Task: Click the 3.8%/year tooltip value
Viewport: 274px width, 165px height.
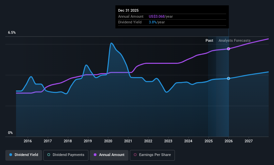Action: [157, 22]
